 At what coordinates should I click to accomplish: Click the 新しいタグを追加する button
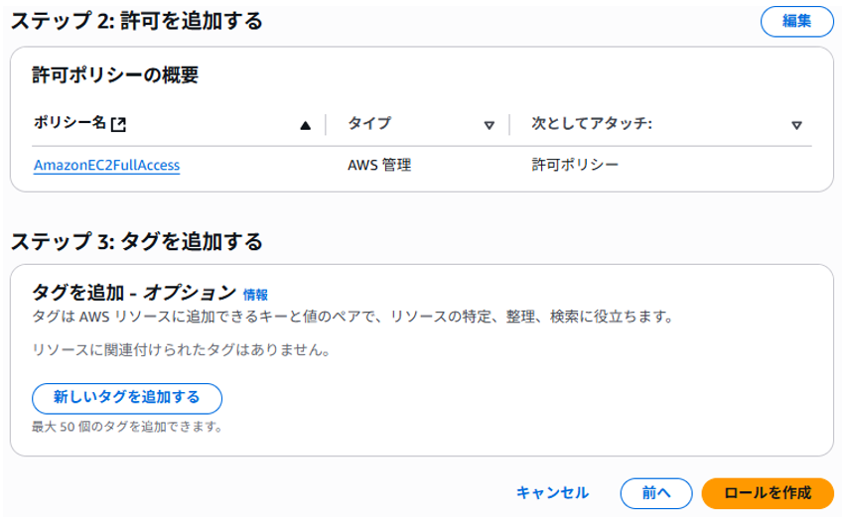(x=127, y=397)
